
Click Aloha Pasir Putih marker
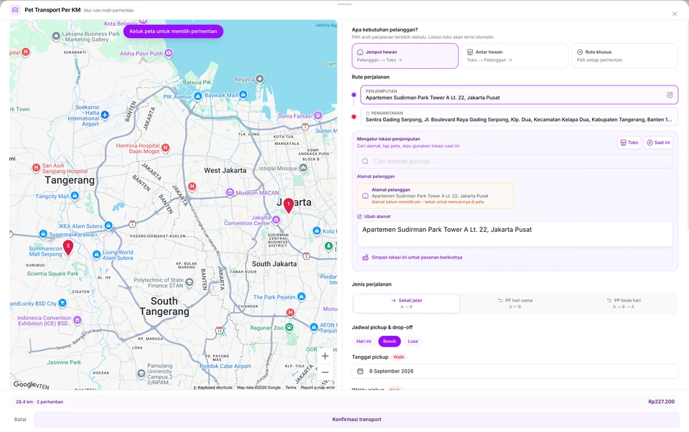pyautogui.click(x=169, y=52)
